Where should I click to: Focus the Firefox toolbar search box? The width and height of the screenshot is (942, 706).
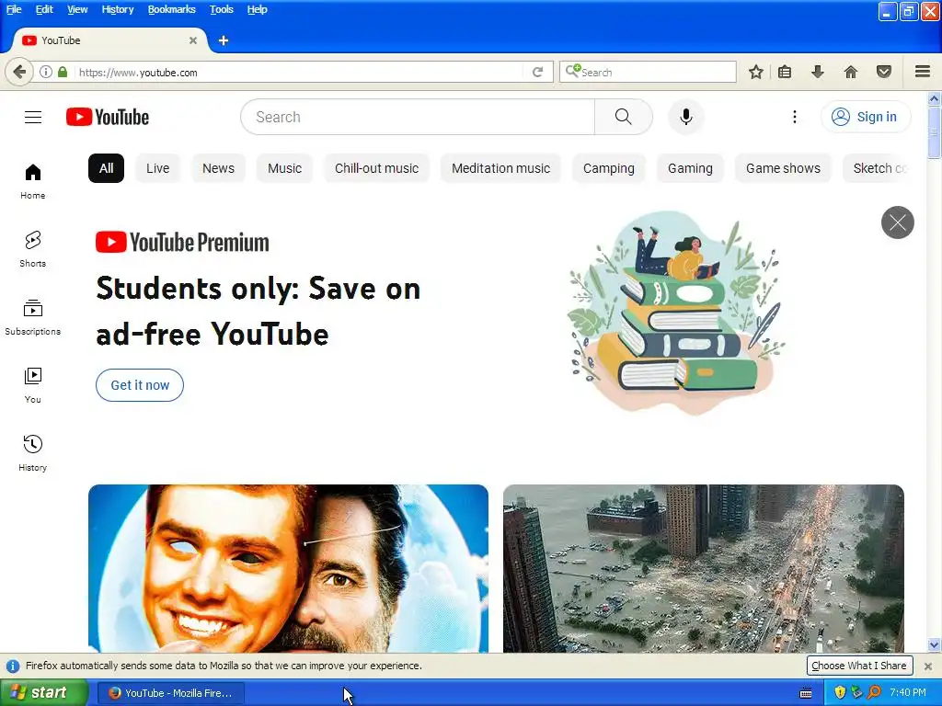click(648, 72)
